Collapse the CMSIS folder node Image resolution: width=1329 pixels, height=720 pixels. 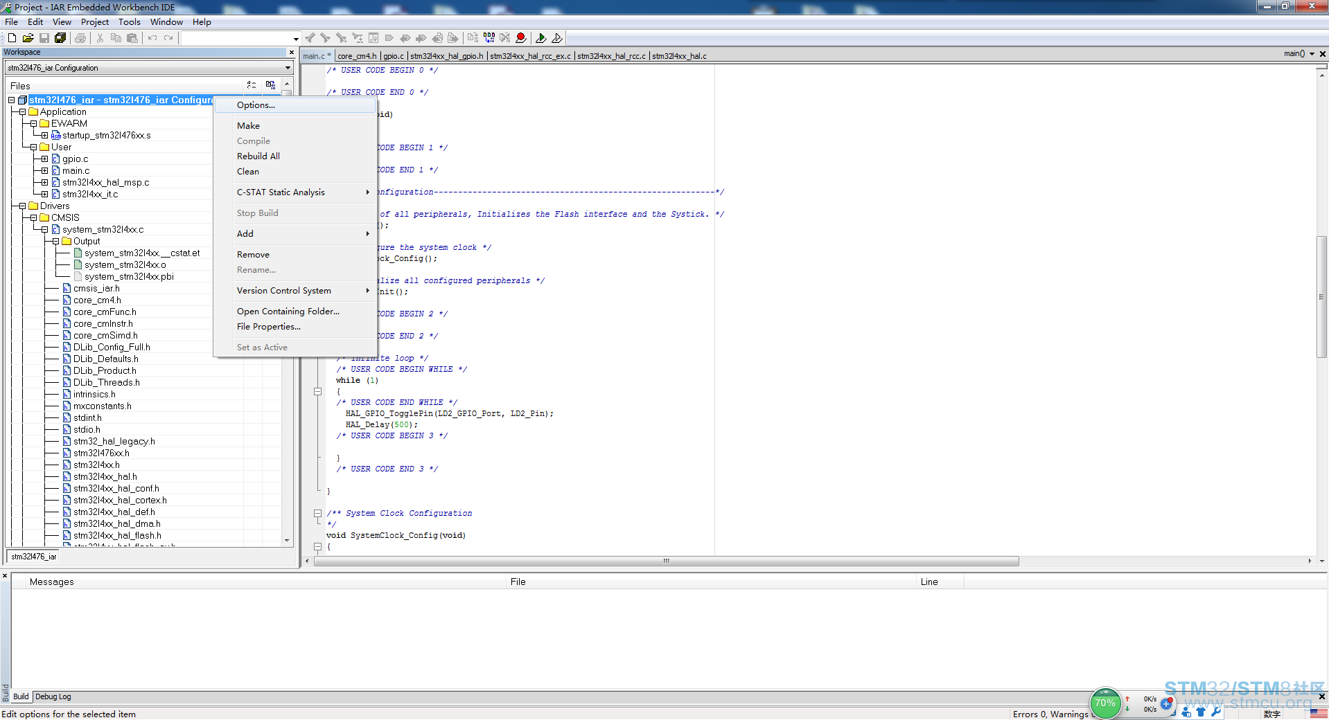click(33, 218)
